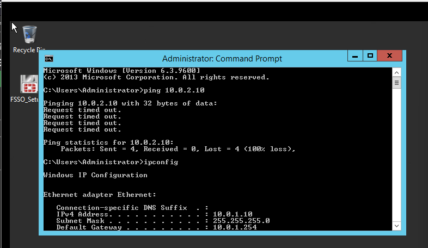This screenshot has height=248, width=428.
Task: Minimize the Command Prompt window
Action: click(x=356, y=55)
